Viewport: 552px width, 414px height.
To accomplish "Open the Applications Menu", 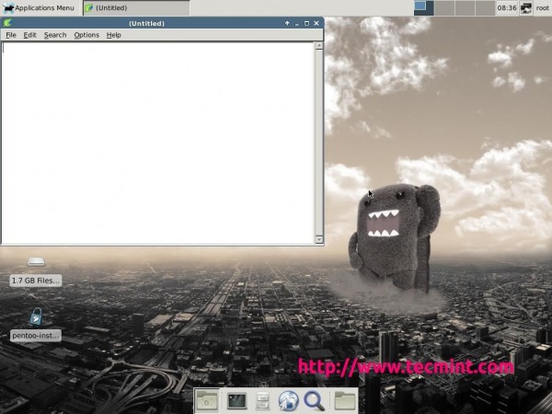I will (x=38, y=7).
